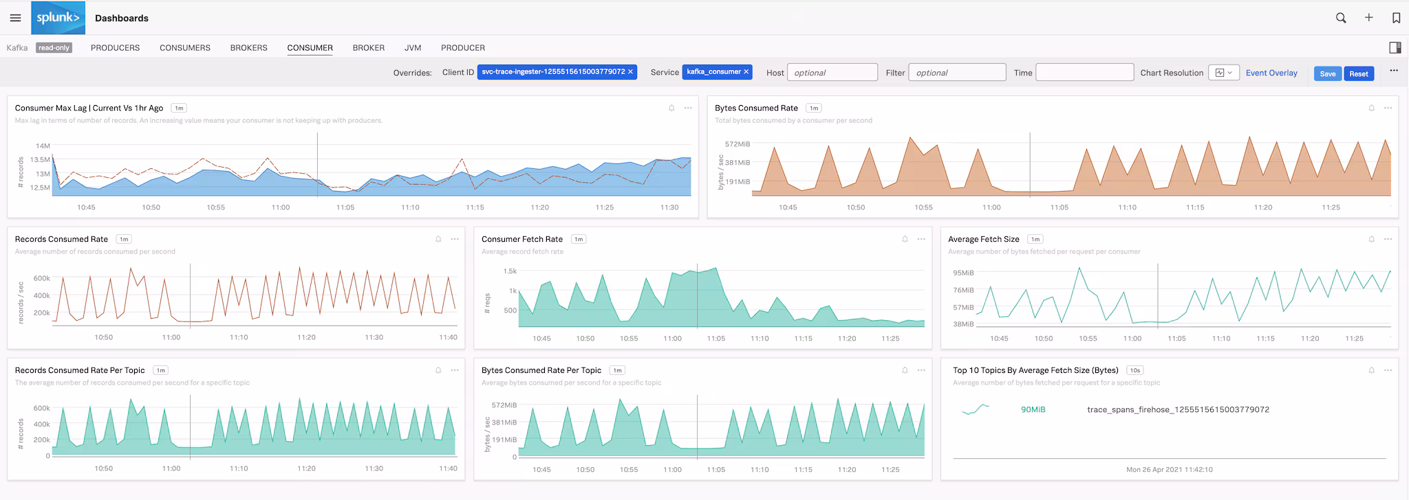
Task: Expand the Chart Resolution dropdown
Action: 1223,73
